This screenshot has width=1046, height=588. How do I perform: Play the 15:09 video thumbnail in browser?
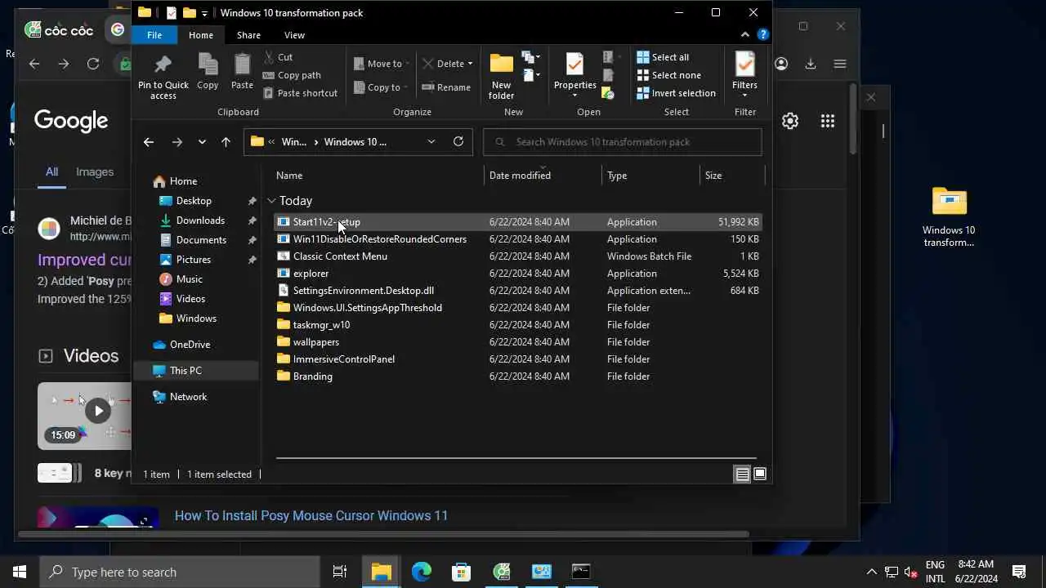click(x=98, y=411)
